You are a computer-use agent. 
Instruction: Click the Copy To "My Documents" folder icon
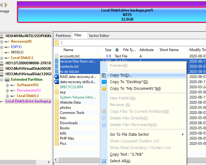pos(104,89)
